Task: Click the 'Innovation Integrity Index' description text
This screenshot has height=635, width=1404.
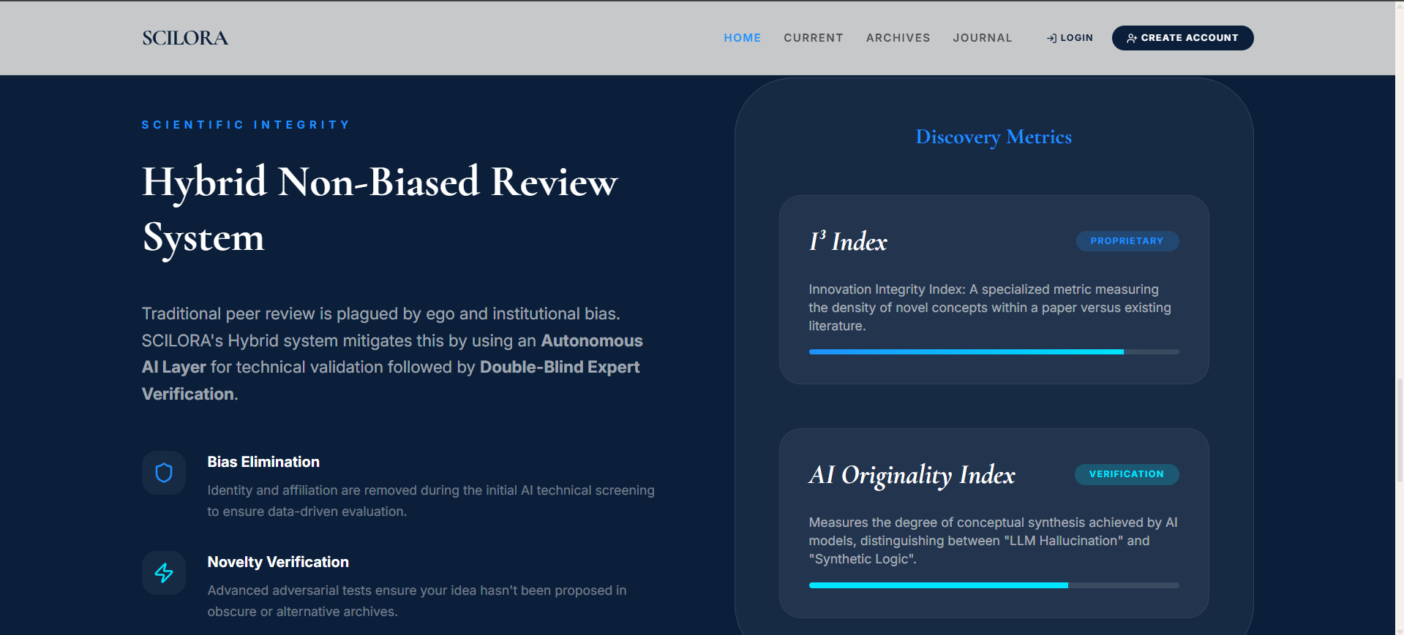Action: [x=990, y=308]
